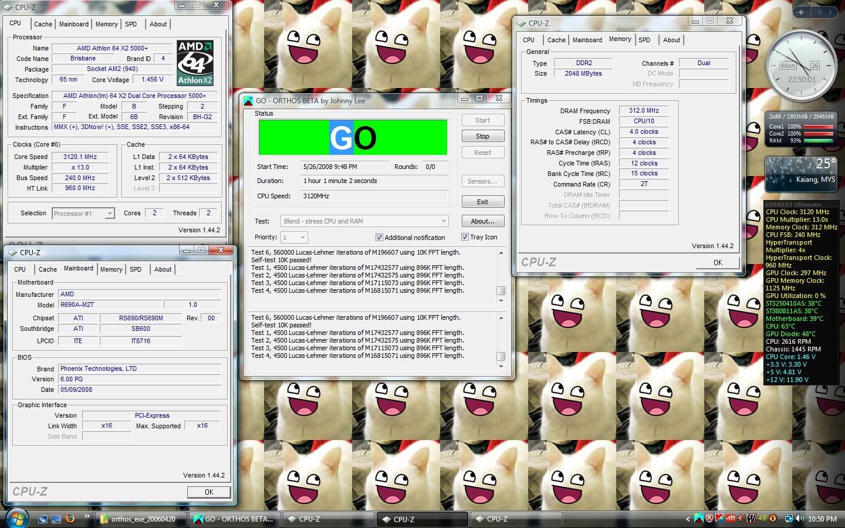Switch to Cache tab in the Processor CPU-Z window

[x=43, y=24]
